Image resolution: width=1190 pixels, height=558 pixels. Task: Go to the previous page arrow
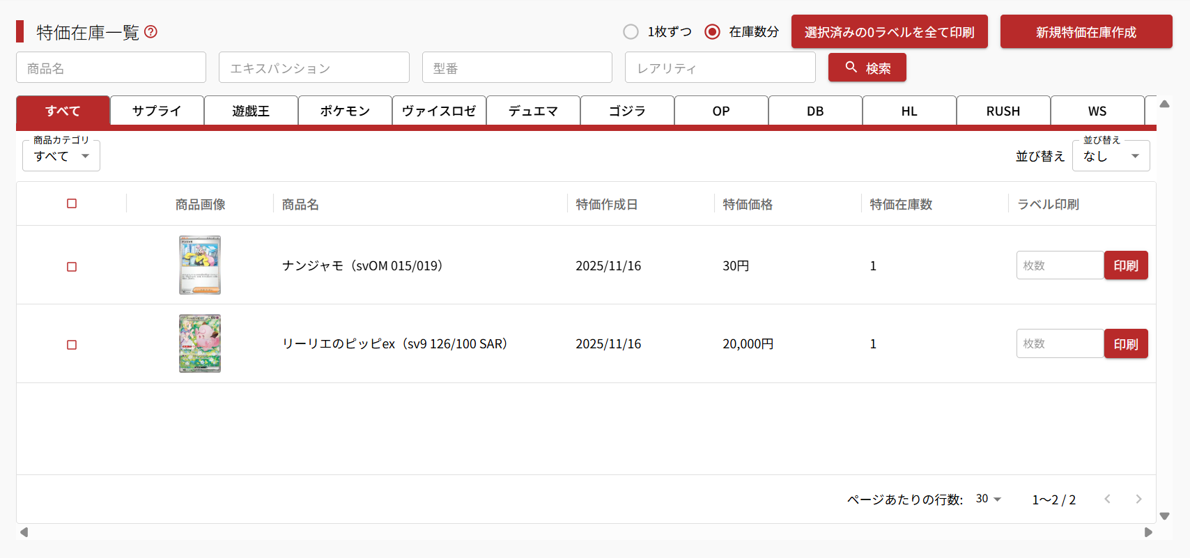pos(1107,499)
